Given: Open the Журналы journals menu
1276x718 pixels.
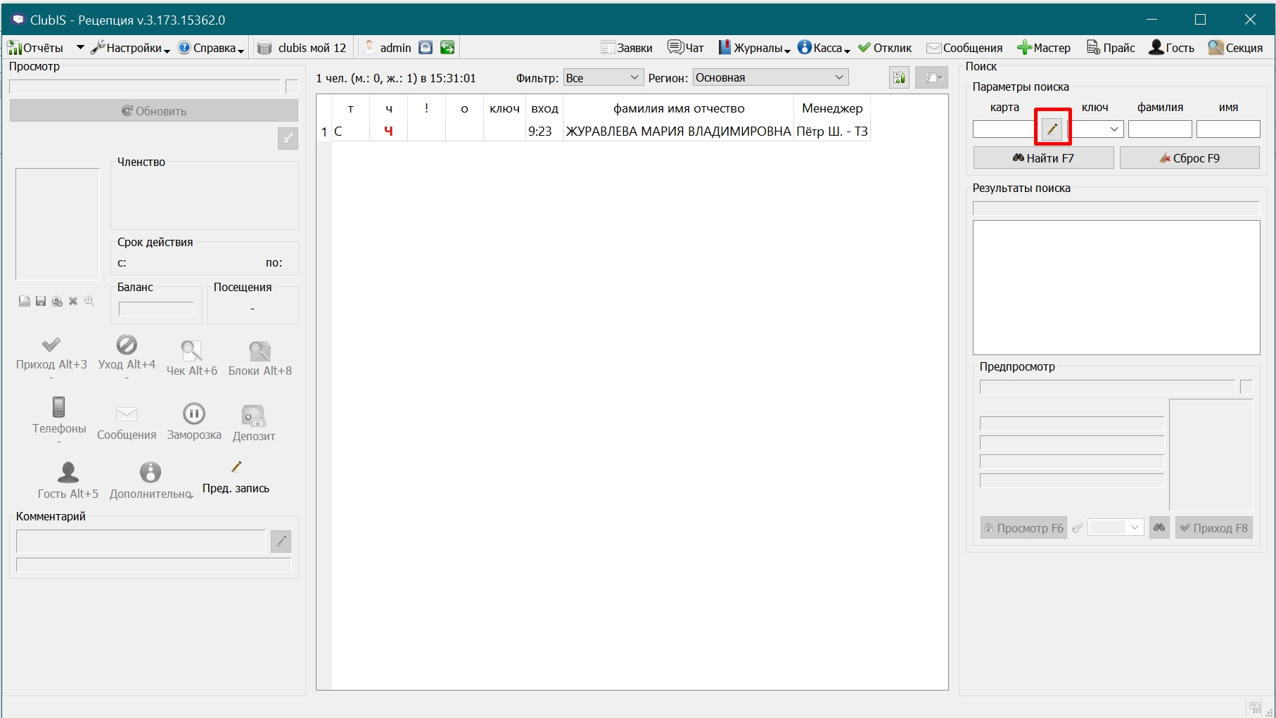Looking at the screenshot, I should coord(754,48).
